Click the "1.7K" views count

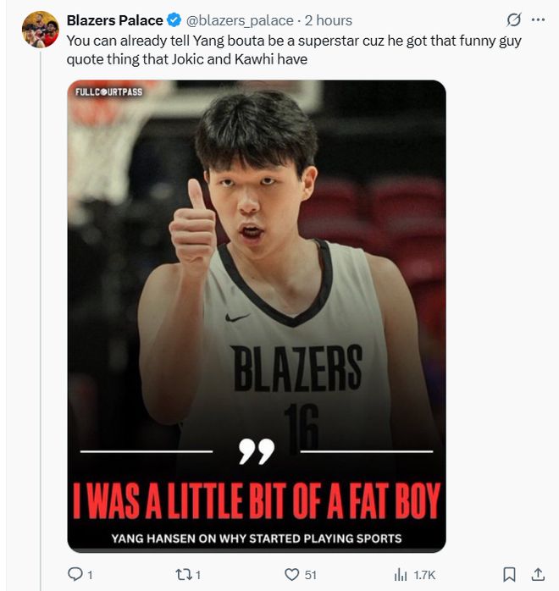(424, 575)
